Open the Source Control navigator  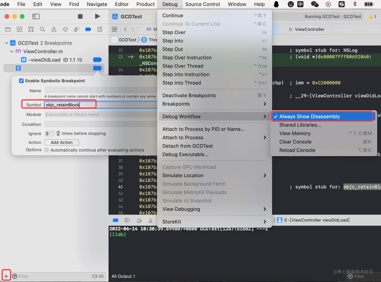pos(19,29)
